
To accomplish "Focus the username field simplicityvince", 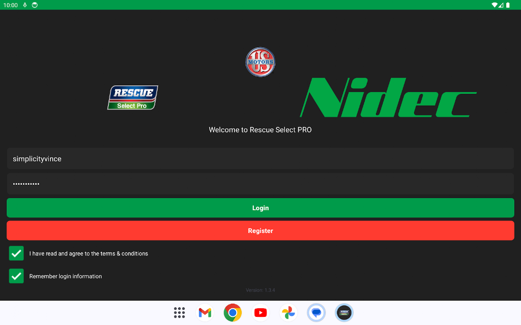I will [260, 158].
